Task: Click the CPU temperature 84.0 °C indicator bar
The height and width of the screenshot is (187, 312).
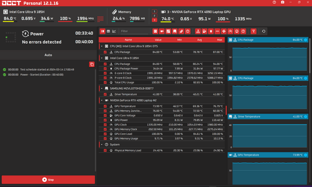Action: coord(10,21)
